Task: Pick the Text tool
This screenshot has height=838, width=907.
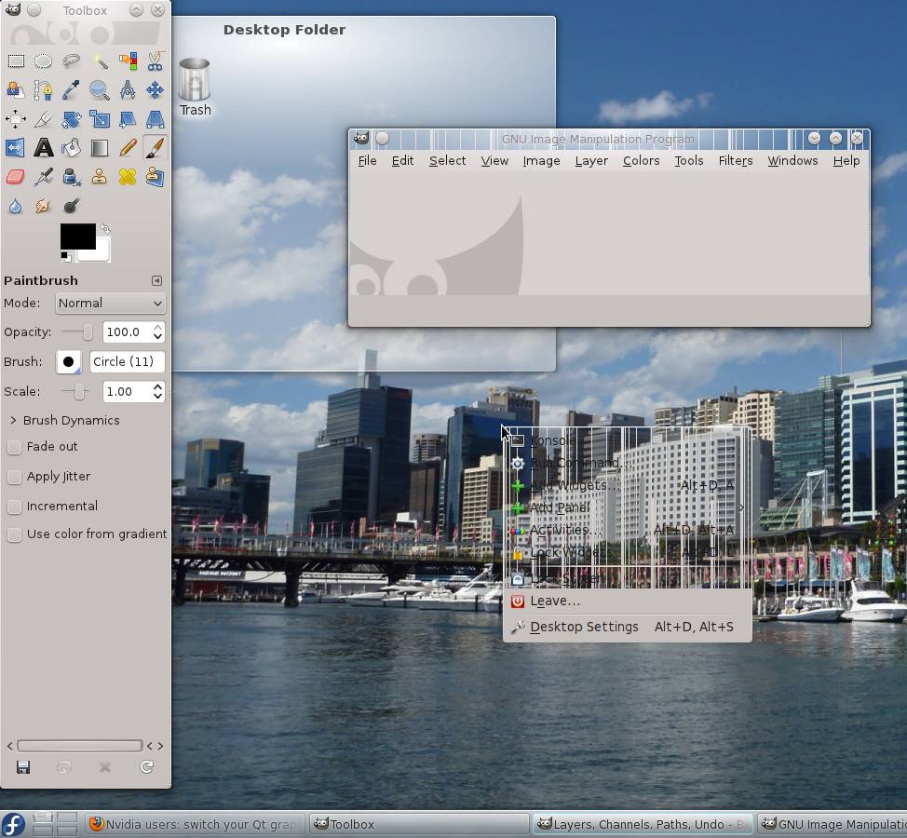Action: point(43,147)
